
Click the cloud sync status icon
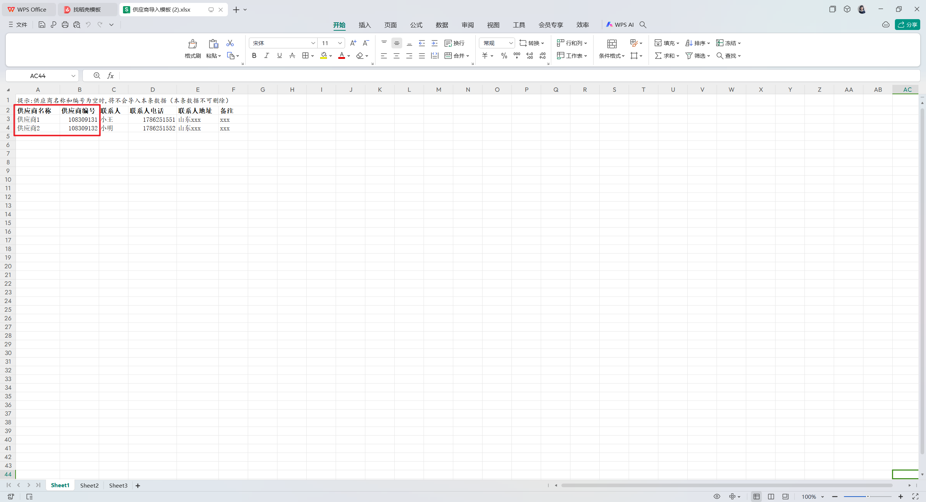886,25
